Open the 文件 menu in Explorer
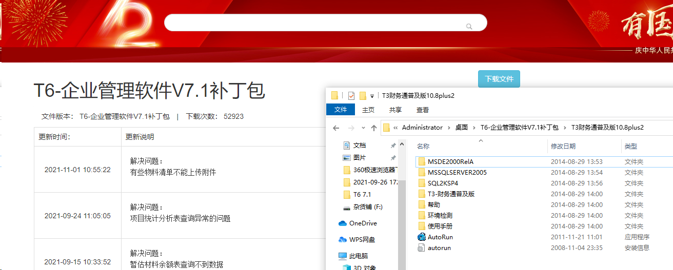This screenshot has height=270, width=673. (x=341, y=110)
